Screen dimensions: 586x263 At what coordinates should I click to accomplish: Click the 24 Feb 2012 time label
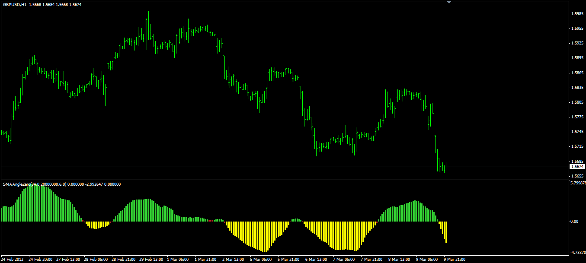(12, 260)
